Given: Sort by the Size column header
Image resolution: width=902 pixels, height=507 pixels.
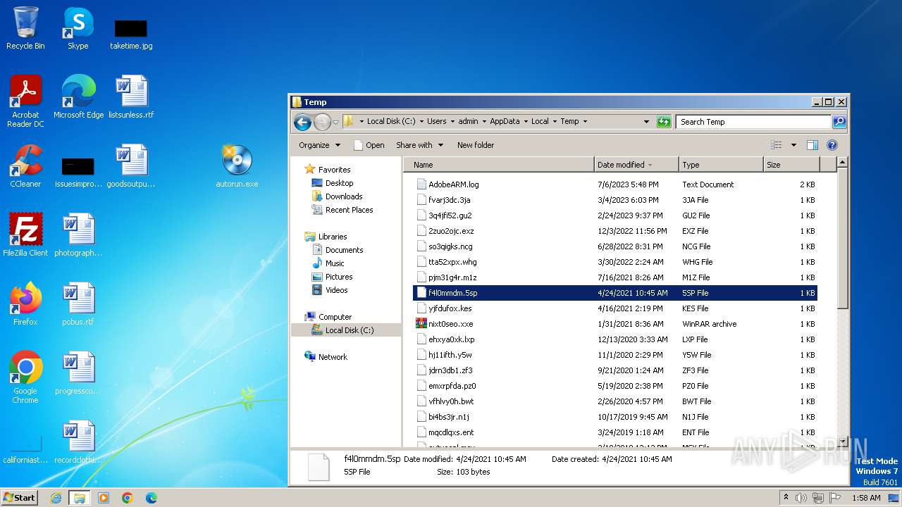Looking at the screenshot, I should pos(791,165).
